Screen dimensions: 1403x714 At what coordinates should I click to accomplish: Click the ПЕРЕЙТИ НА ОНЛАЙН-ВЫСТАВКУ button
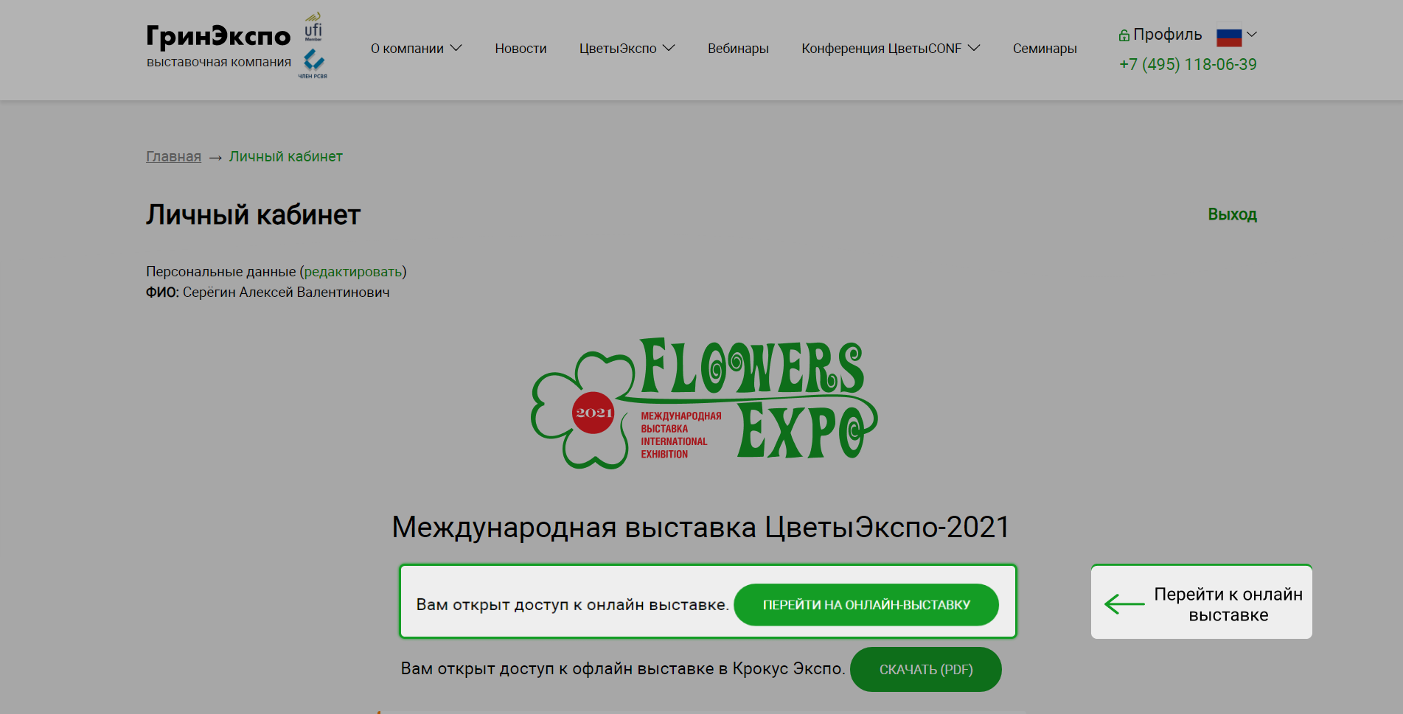coord(866,605)
